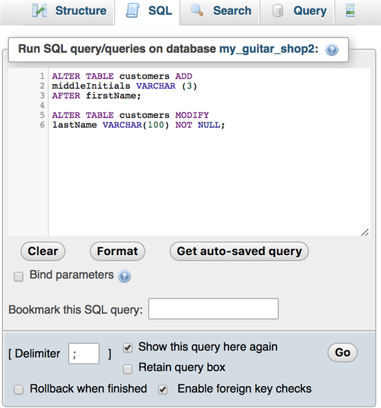Click the Search magnifier icon

[197, 10]
